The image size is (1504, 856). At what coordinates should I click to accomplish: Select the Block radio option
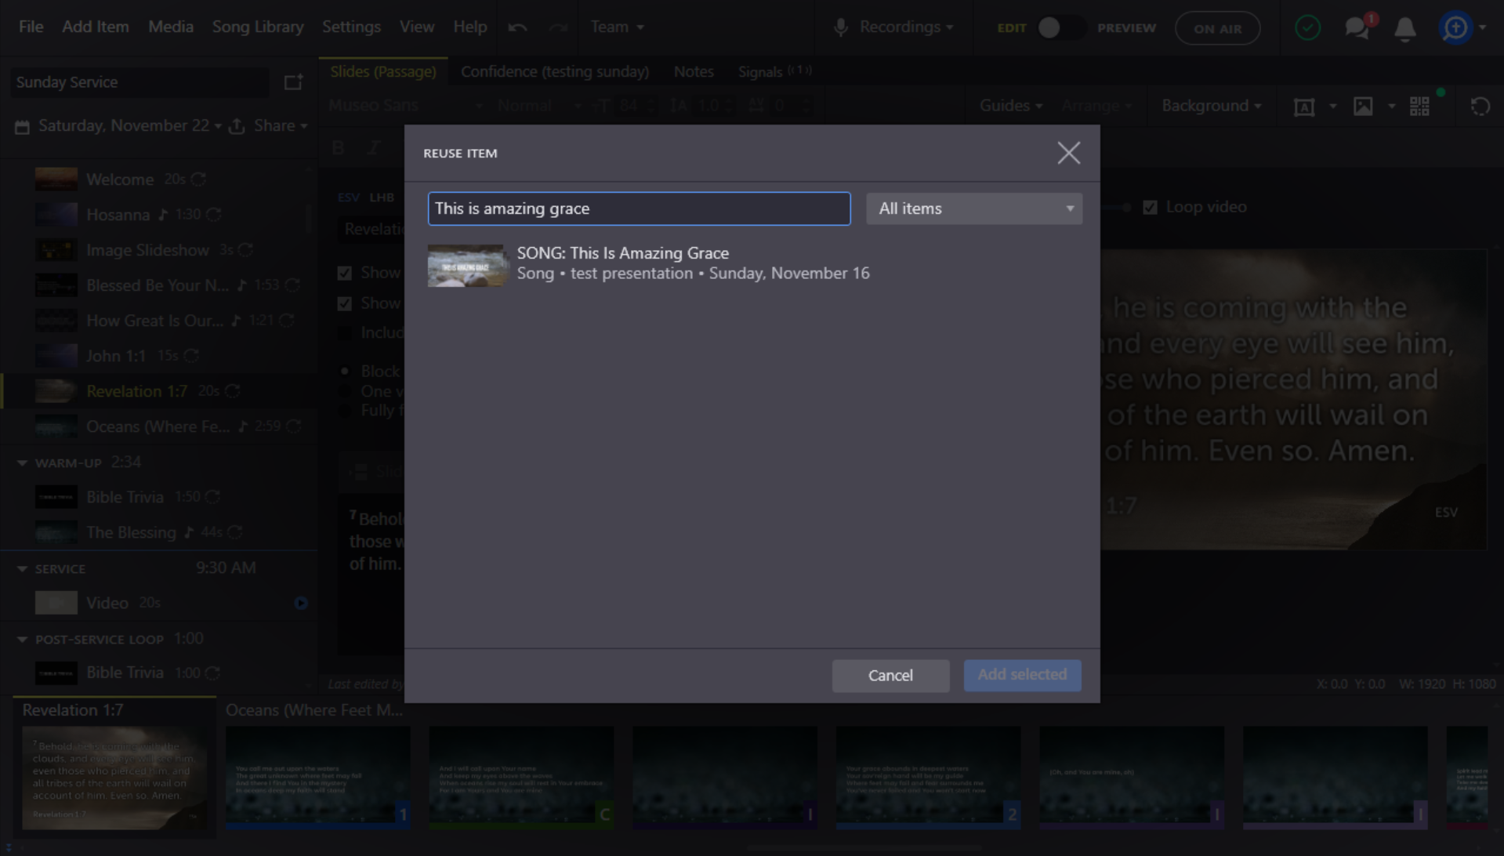(x=344, y=371)
